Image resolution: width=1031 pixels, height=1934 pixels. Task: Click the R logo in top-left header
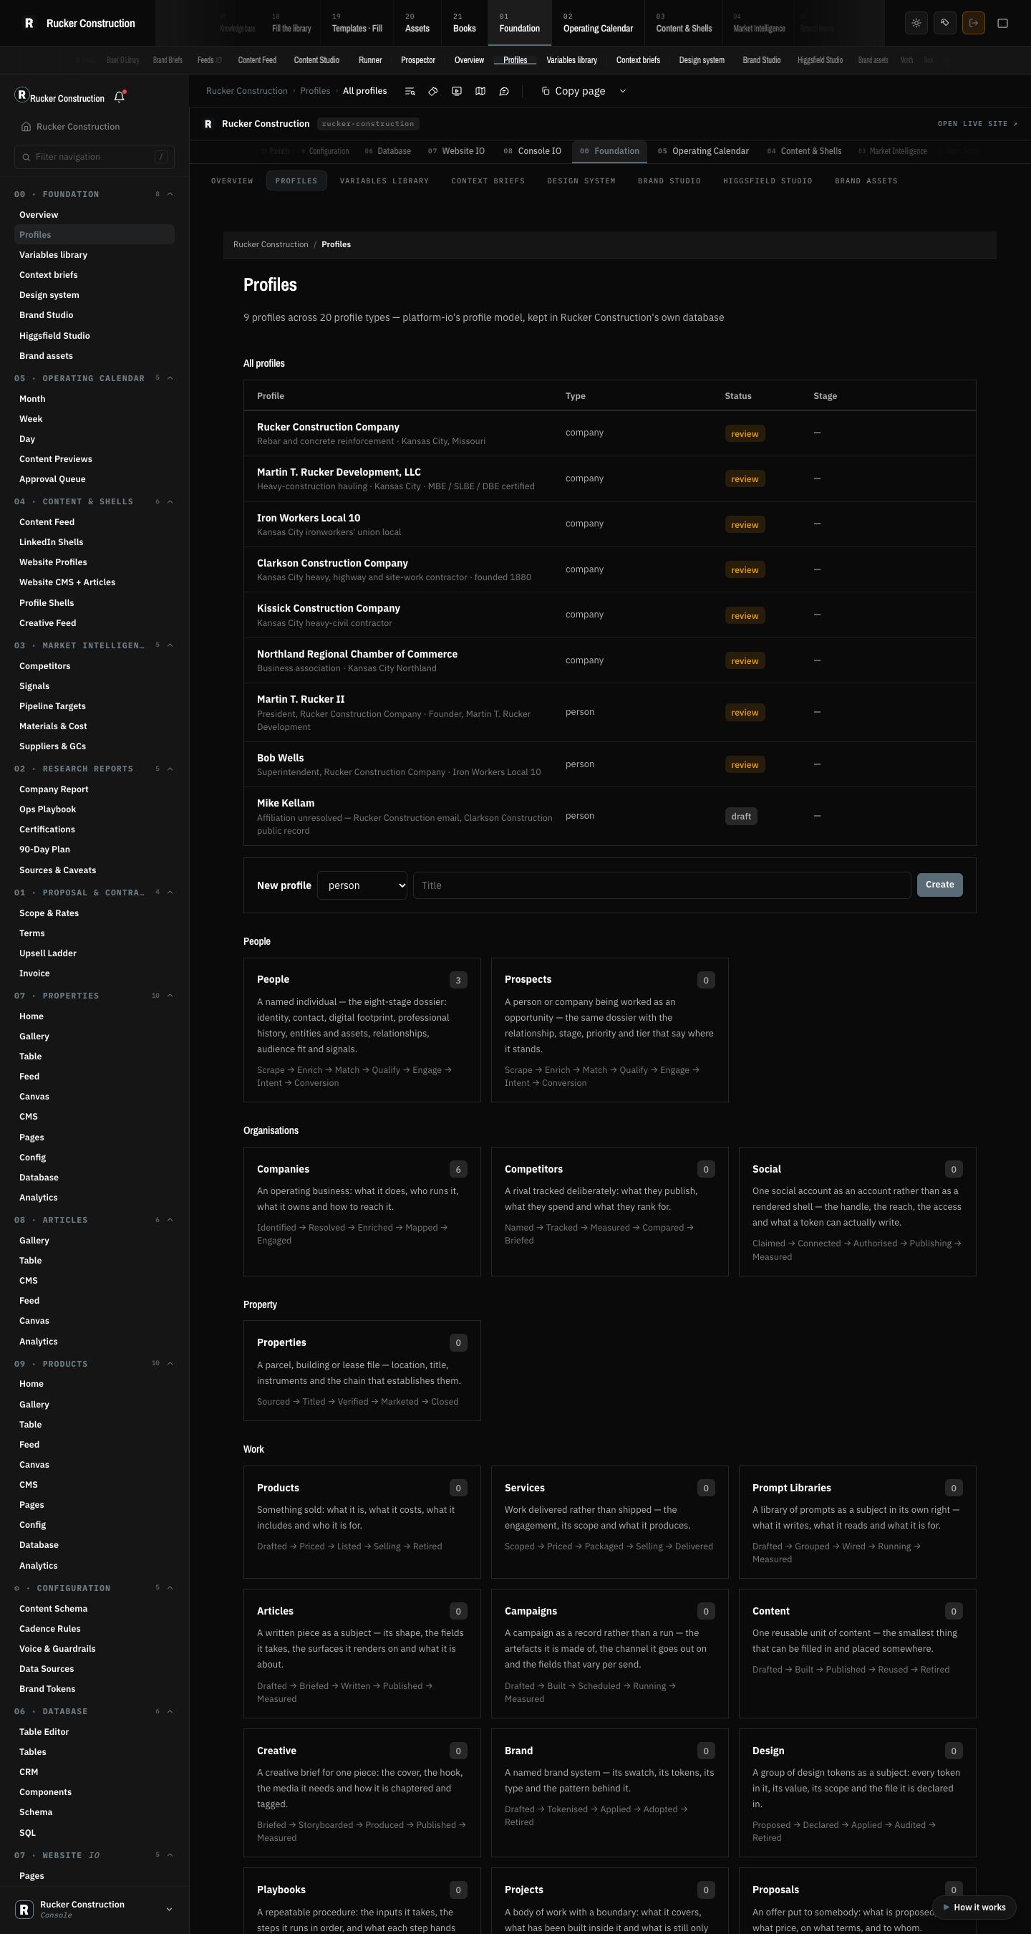coord(29,23)
